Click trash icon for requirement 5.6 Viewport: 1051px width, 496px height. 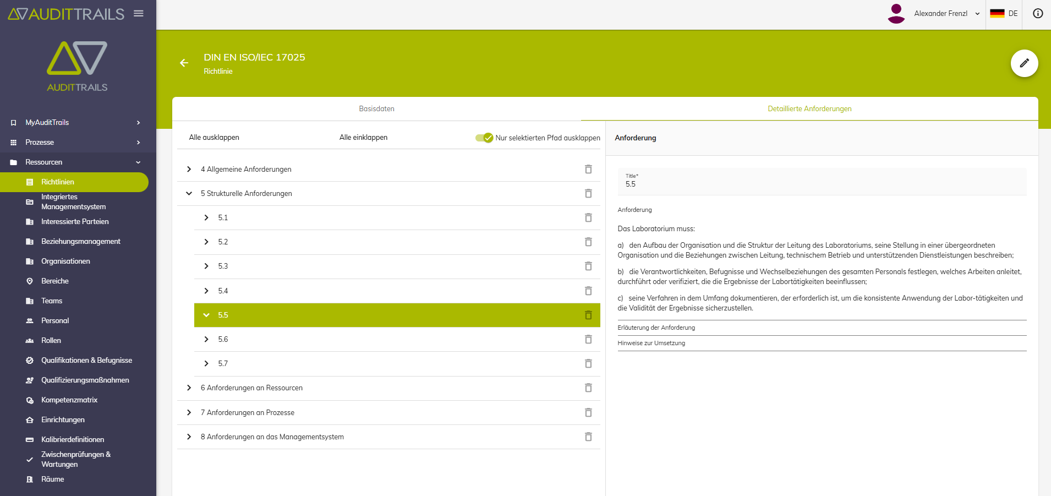588,339
